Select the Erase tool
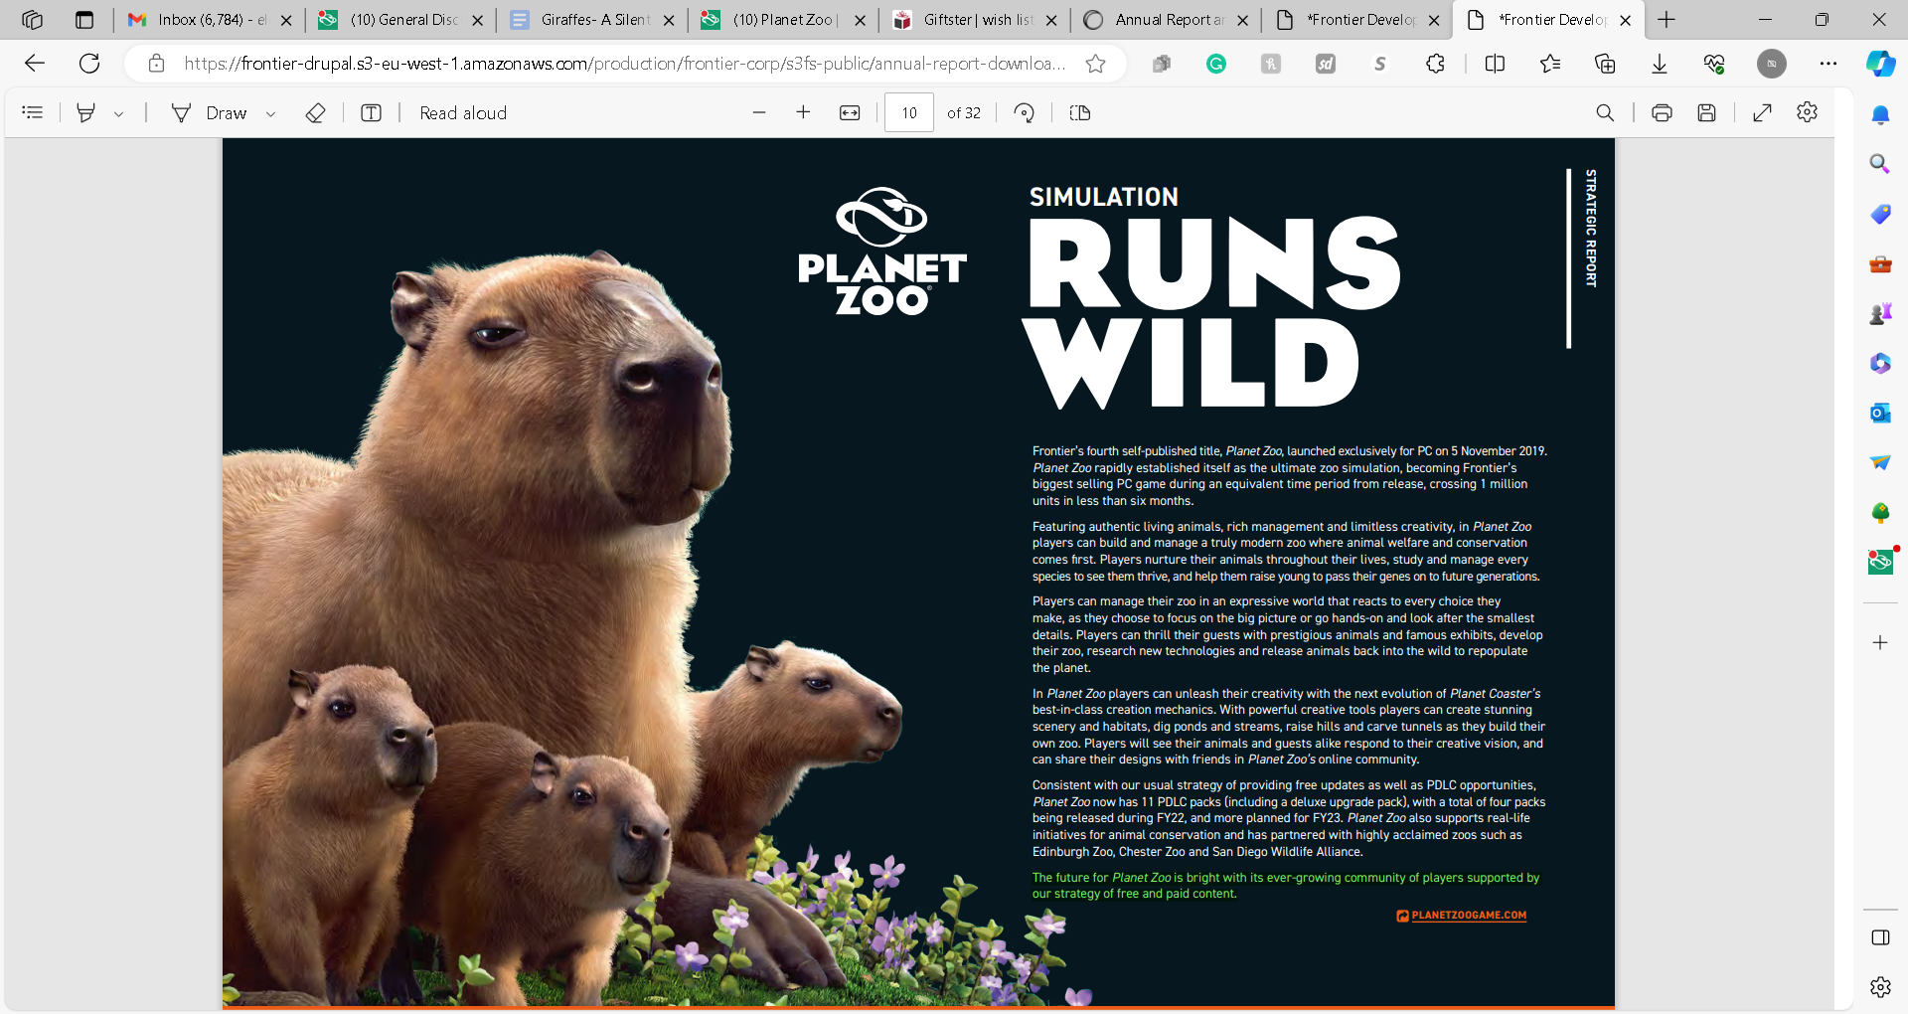 (315, 113)
